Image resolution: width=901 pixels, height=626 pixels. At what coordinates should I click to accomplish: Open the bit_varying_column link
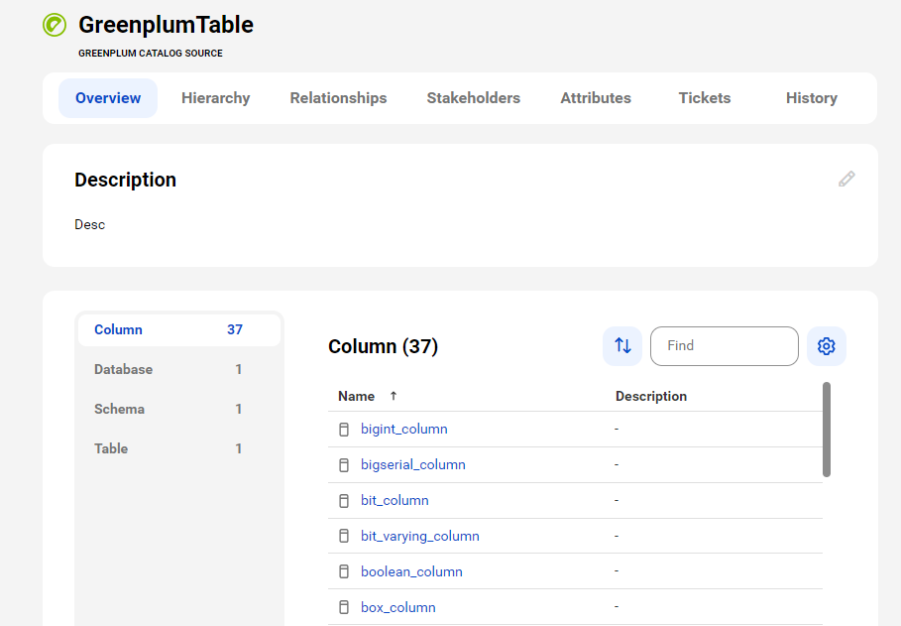click(x=420, y=537)
